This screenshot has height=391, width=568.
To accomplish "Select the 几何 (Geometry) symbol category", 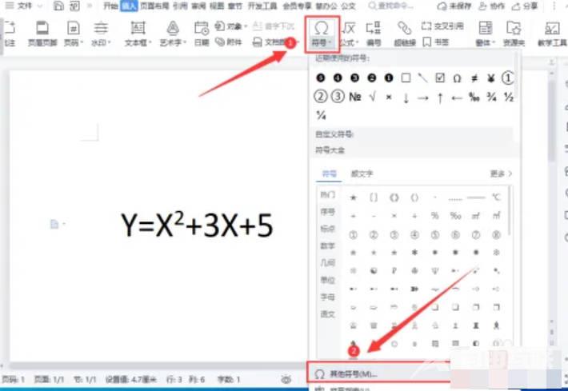I will click(x=327, y=263).
